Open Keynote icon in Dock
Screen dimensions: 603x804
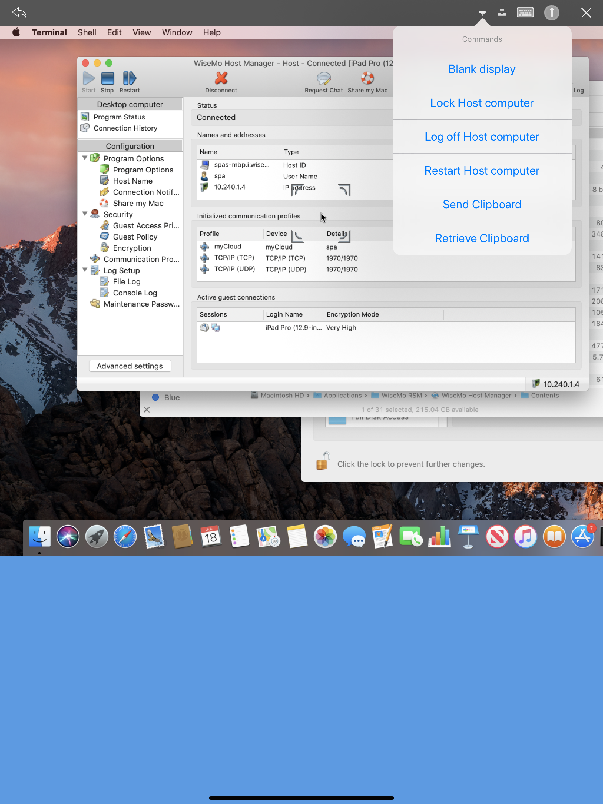[x=468, y=536]
